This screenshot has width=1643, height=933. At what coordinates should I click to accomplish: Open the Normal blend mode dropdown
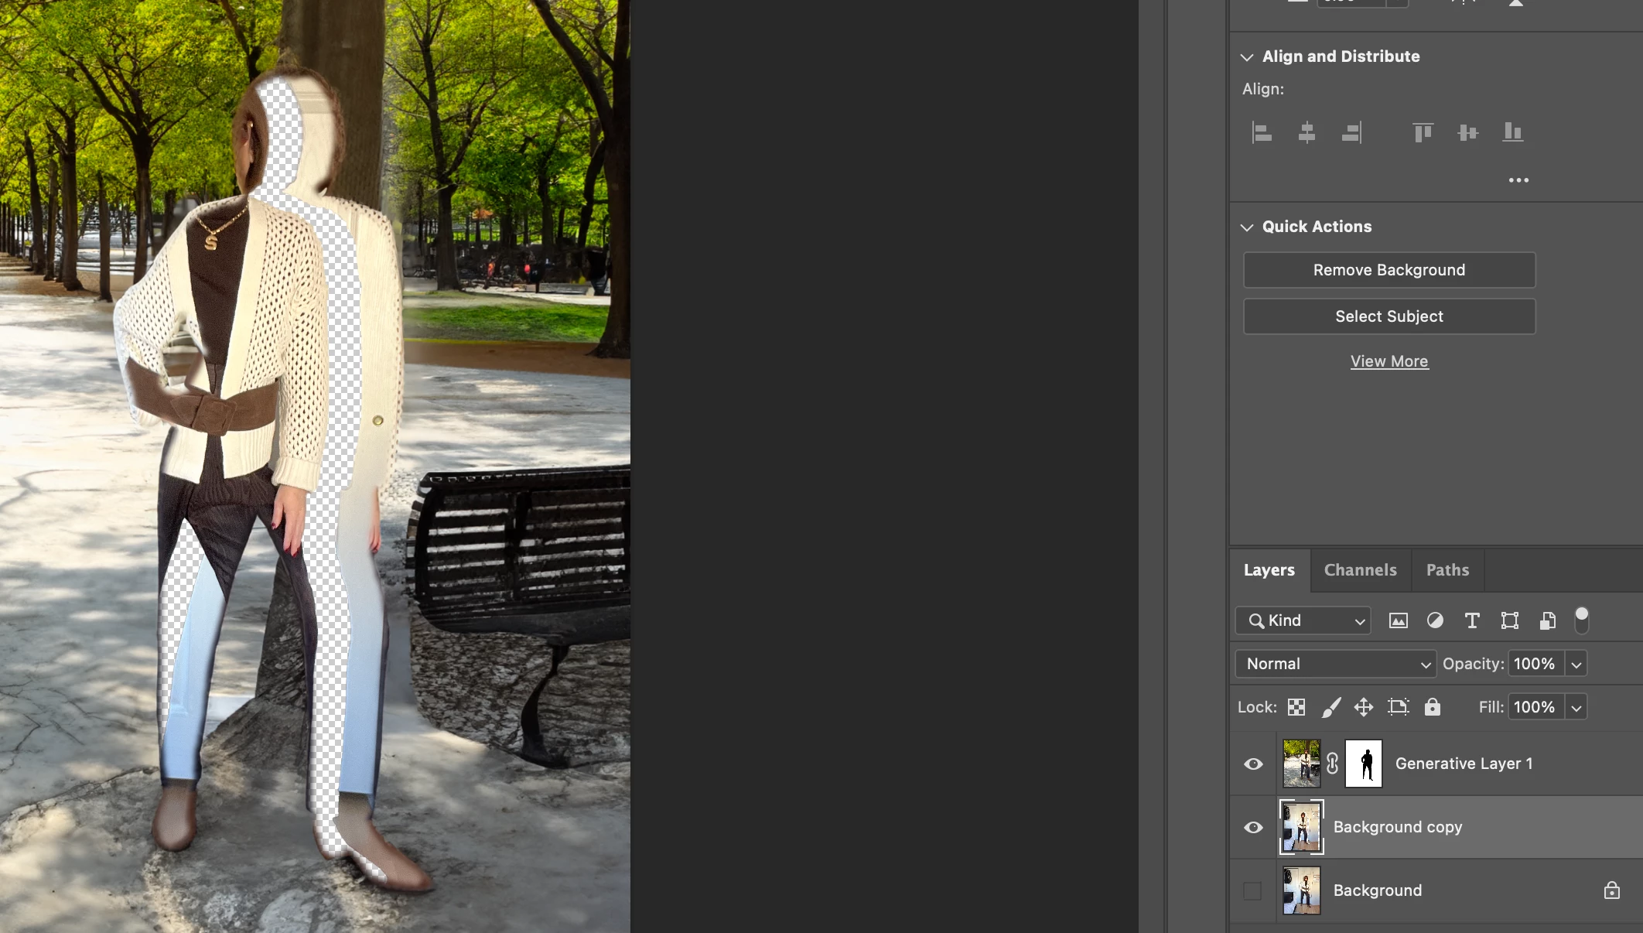pos(1335,664)
